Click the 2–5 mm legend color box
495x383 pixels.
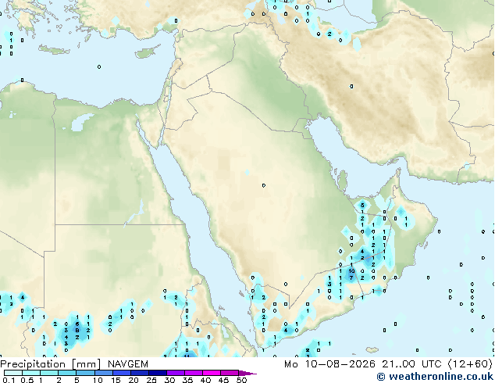pos(67,373)
